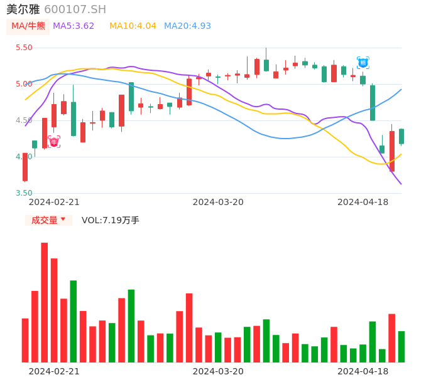Viewport: 431px width, 380px height.
Task: Click the stock code 600107.SH
Action: coord(75,9)
